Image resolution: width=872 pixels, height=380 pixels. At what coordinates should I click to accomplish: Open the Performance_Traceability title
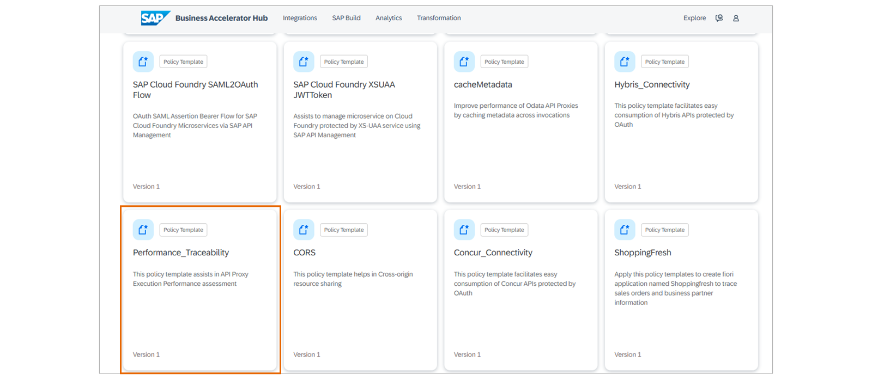pyautogui.click(x=181, y=253)
